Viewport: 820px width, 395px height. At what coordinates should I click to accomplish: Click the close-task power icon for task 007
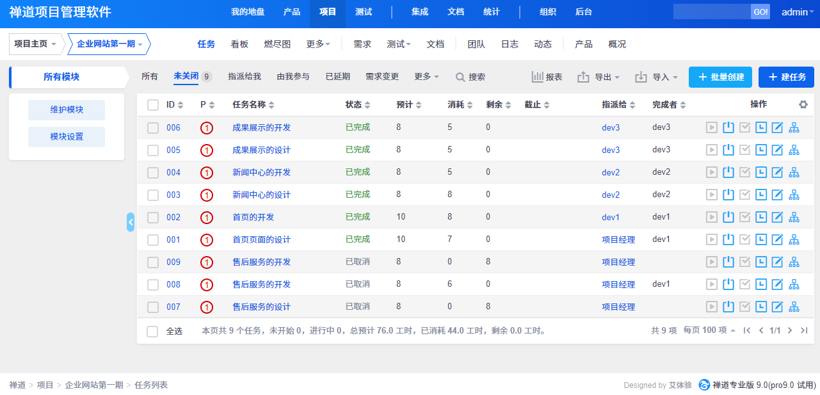point(728,307)
